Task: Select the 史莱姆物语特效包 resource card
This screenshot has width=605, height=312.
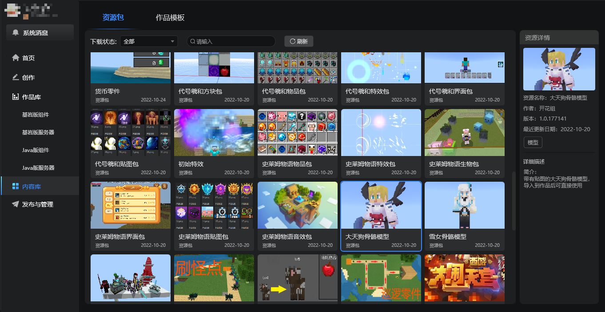Action: [381, 144]
